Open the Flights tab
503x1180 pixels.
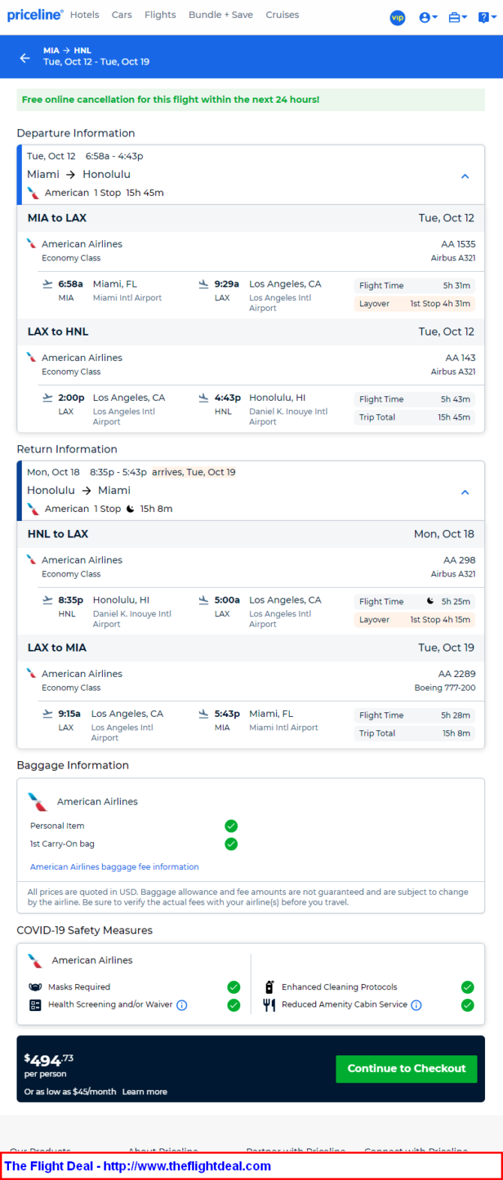(160, 15)
